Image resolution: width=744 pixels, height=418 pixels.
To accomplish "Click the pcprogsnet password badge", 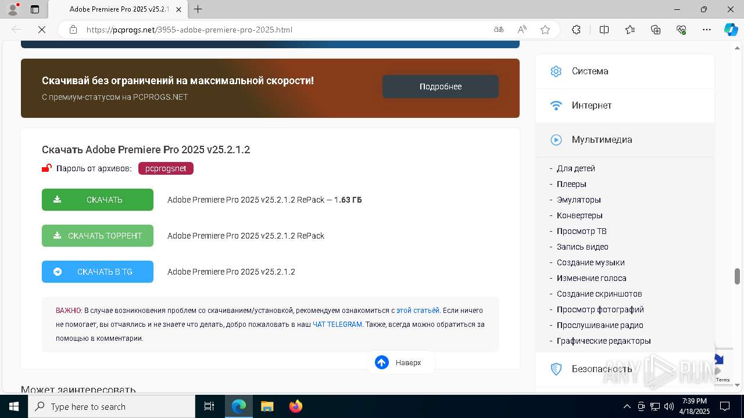I will point(166,168).
